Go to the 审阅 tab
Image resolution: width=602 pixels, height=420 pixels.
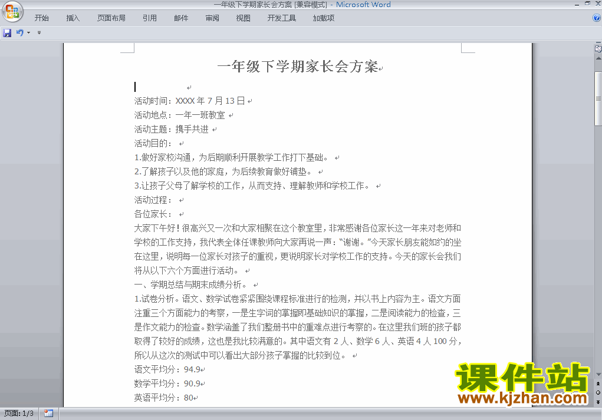pos(212,18)
